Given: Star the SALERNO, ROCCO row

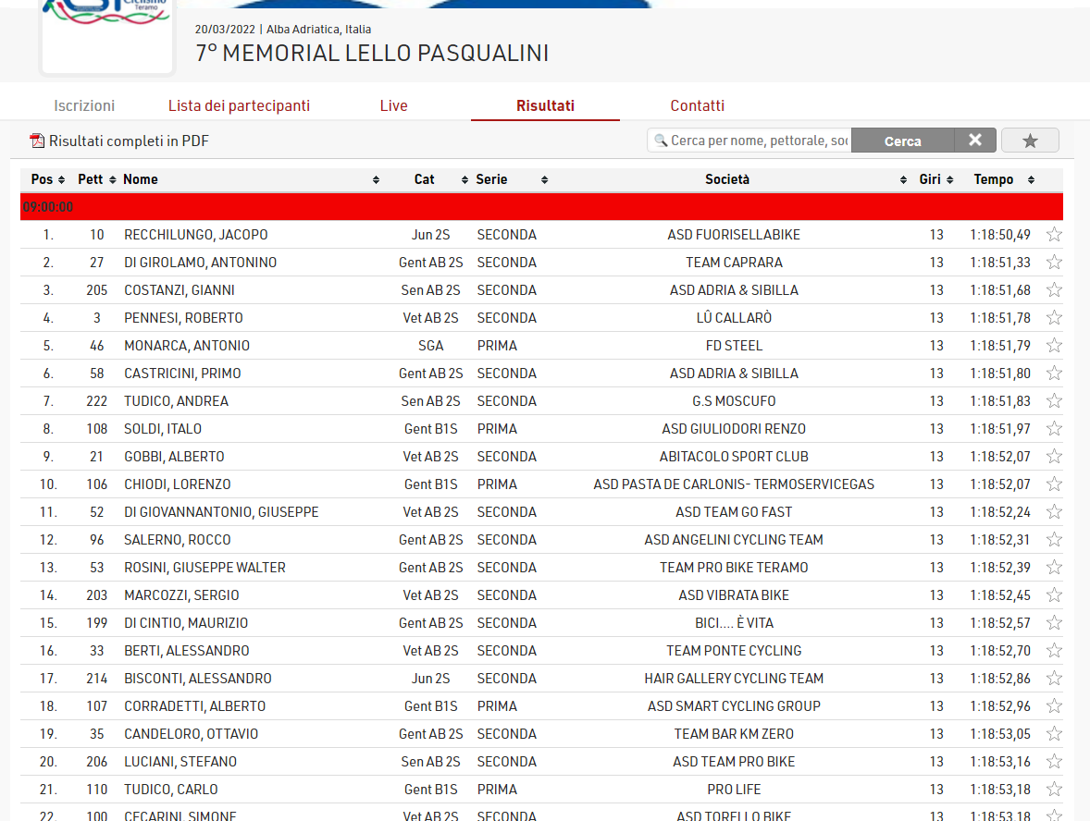Looking at the screenshot, I should coord(1054,540).
